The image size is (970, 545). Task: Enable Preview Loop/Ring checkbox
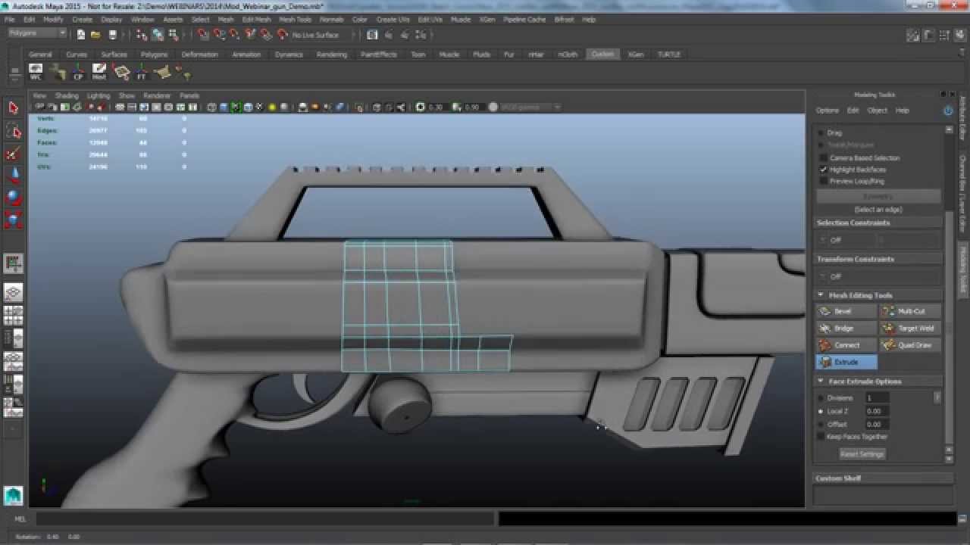pos(823,181)
